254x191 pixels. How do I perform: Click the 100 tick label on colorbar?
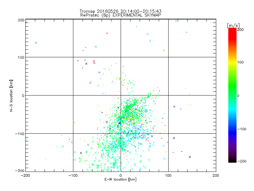(x=243, y=62)
